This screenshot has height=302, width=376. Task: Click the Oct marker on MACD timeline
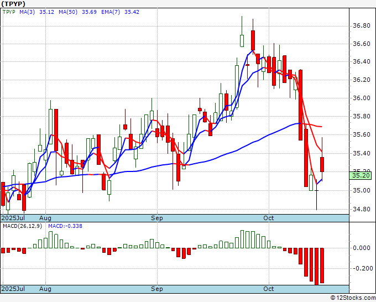[x=269, y=289]
